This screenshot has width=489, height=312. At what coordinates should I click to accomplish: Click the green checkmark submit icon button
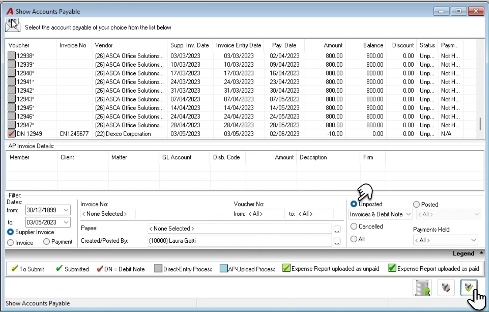[x=469, y=288]
